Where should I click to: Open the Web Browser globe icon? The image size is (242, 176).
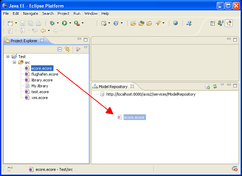coord(175,23)
